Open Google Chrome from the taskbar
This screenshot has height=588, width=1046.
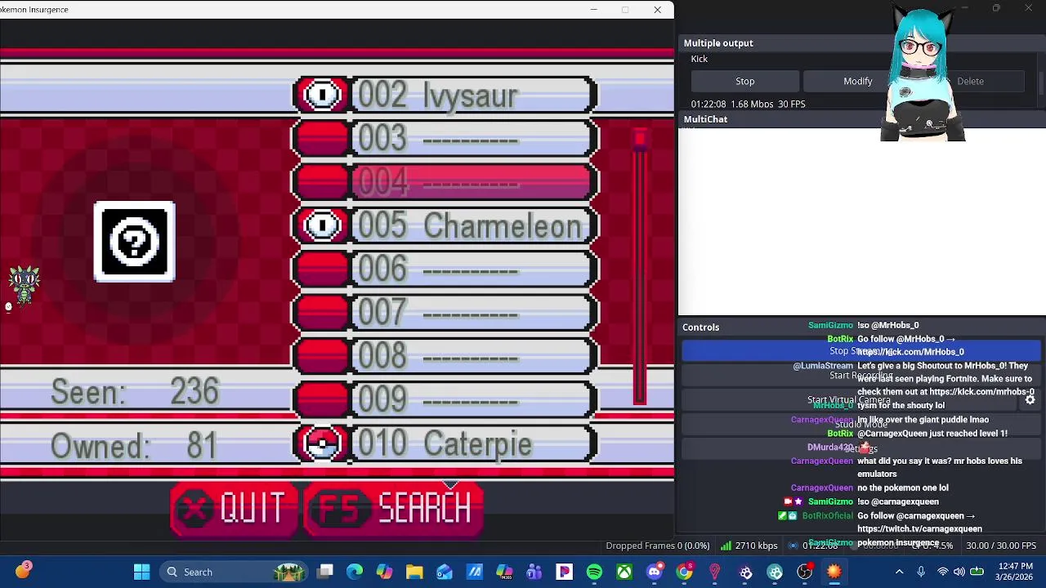[x=685, y=572]
